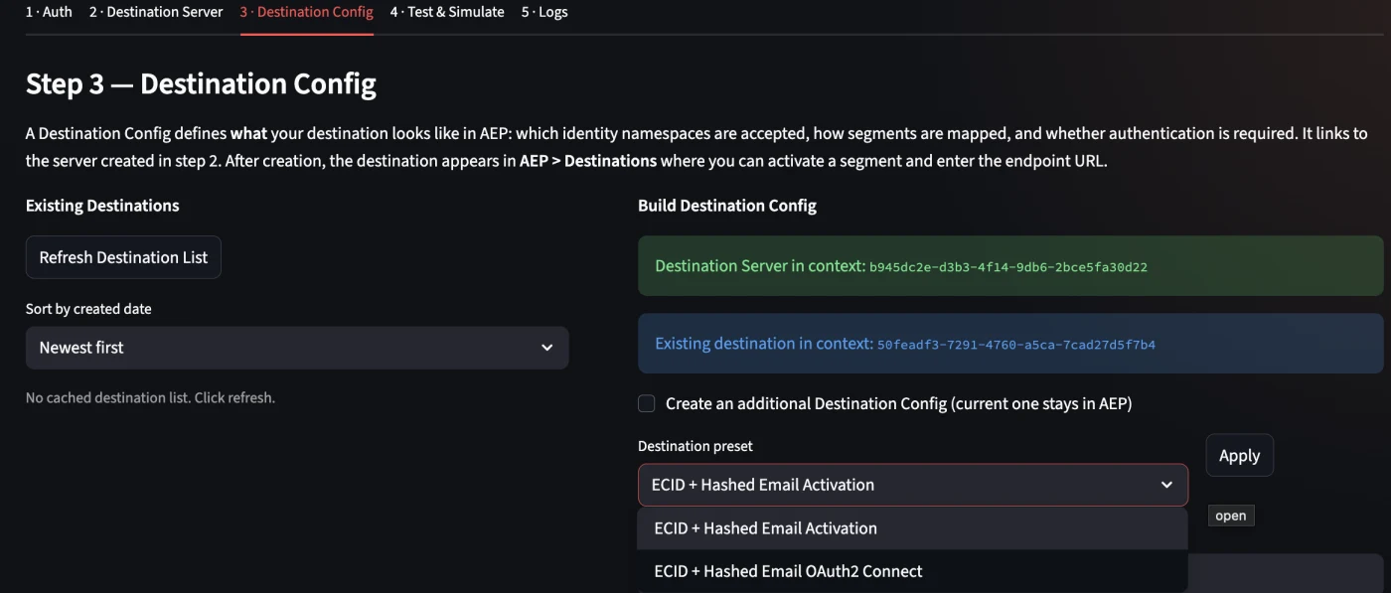Open the 2 · Destination Server tab

pos(156,12)
